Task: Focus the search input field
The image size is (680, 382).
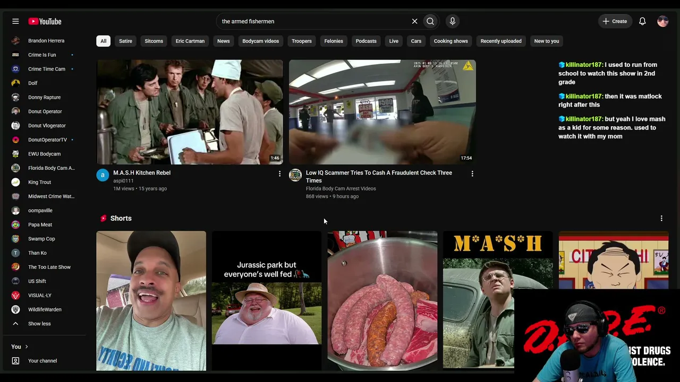Action: coord(313,21)
